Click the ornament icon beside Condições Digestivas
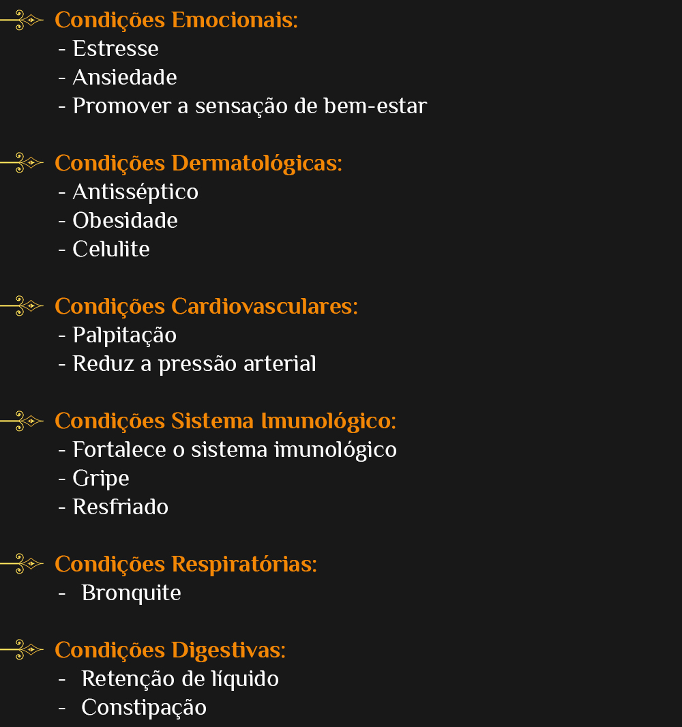682x727 pixels. [x=22, y=650]
